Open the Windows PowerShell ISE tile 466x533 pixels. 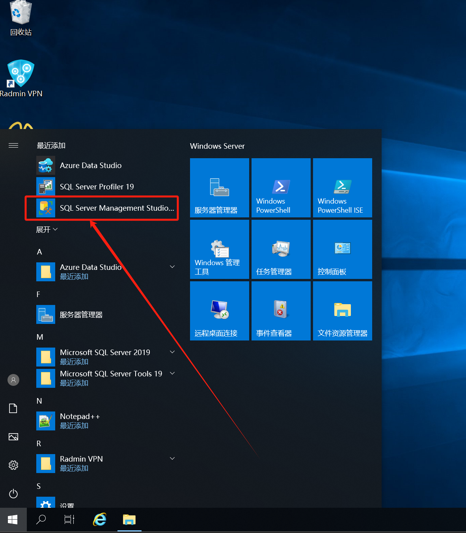[342, 188]
